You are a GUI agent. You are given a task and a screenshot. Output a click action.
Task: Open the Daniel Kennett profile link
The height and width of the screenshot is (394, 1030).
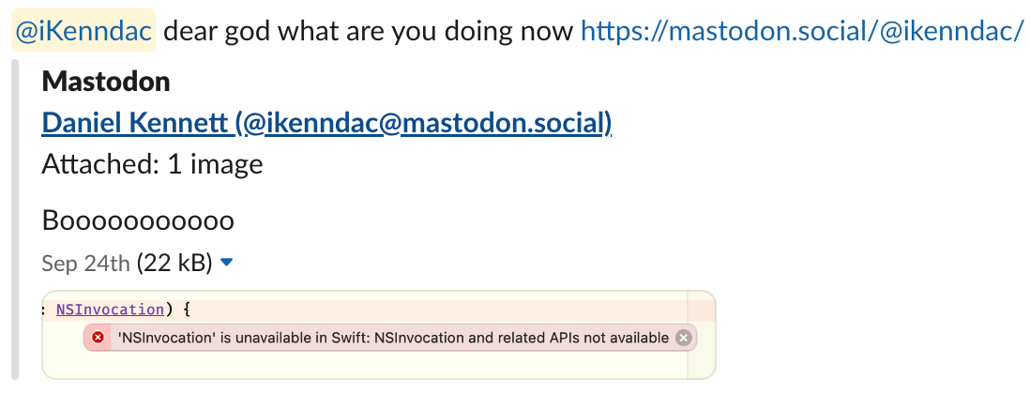[x=326, y=122]
